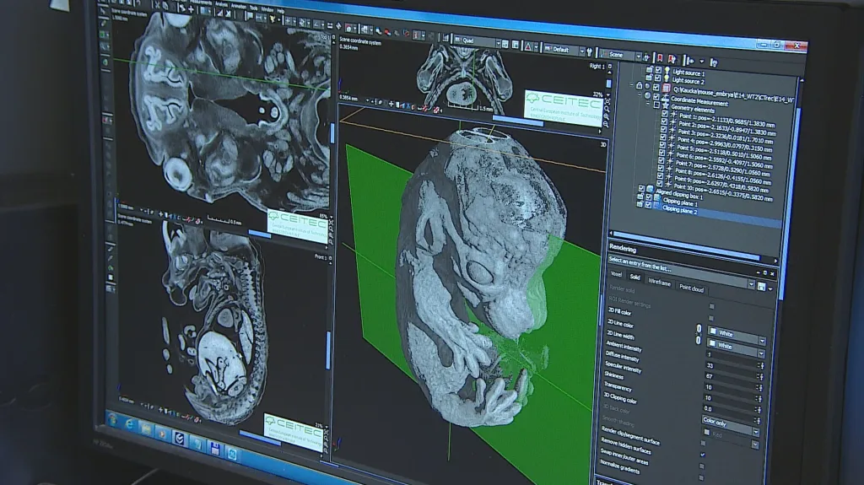The image size is (864, 485).
Task: Toggle visibility checkbox for Clipping plane 2
Action: click(649, 207)
